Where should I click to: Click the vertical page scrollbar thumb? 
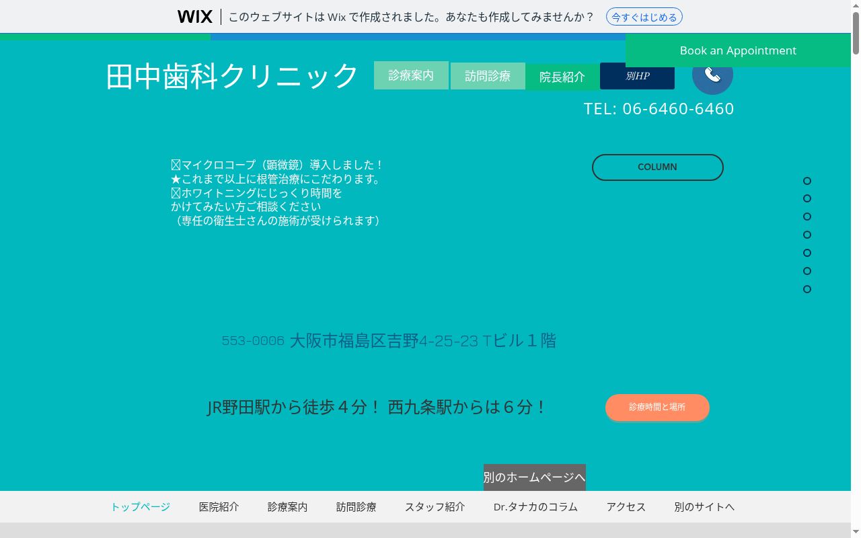pos(856,32)
